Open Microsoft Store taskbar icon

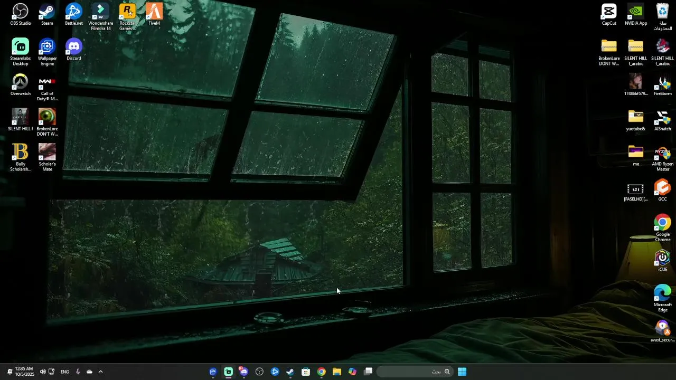tap(306, 372)
